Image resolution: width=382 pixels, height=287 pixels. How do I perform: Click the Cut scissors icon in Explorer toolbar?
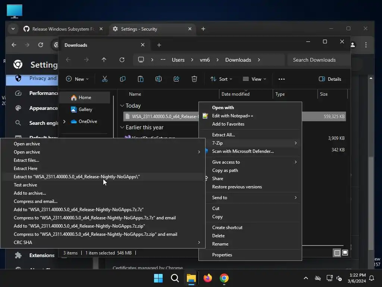point(104,79)
